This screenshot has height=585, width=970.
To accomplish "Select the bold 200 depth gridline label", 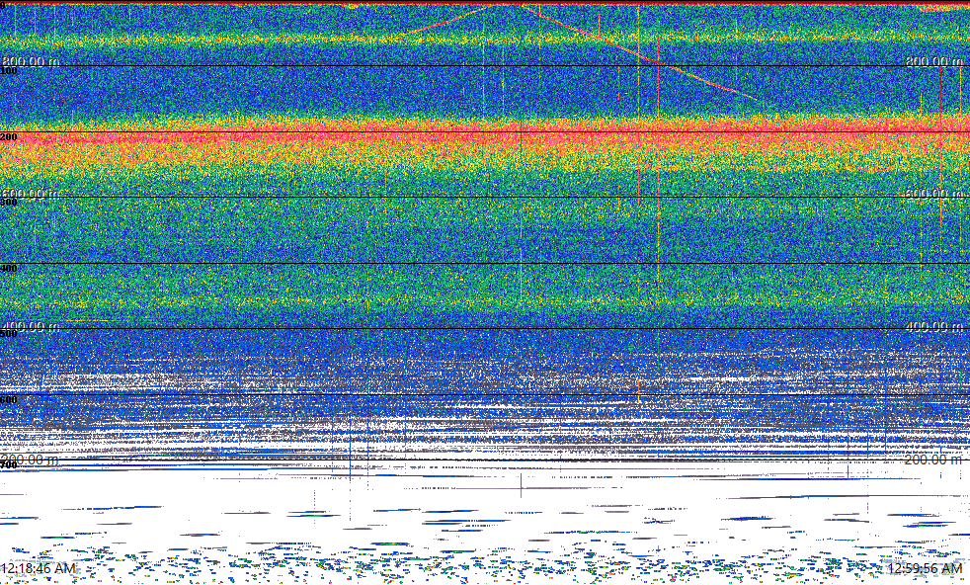I will 9,136.
